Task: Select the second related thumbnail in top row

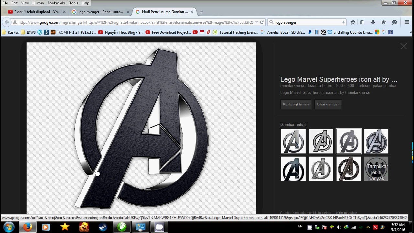Action: (321, 141)
